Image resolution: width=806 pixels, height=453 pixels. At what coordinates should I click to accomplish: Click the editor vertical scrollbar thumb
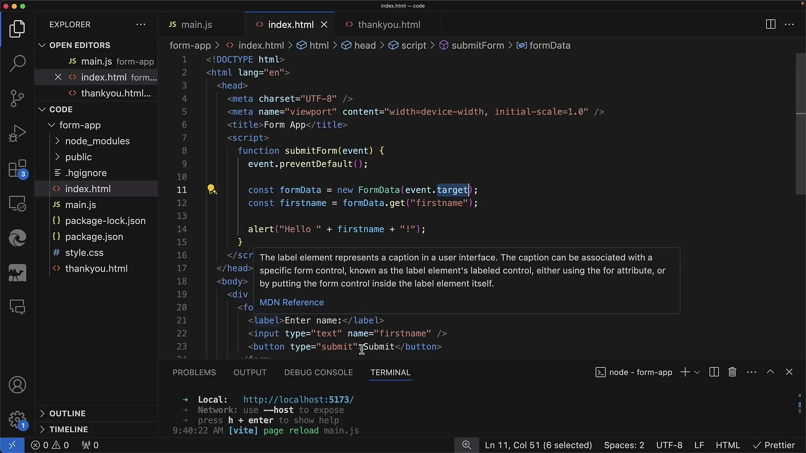click(x=801, y=124)
